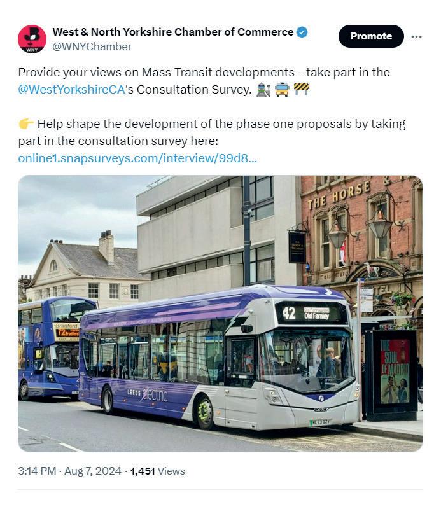Click the 1,451 Views count
The width and height of the screenshot is (441, 509).
click(158, 471)
